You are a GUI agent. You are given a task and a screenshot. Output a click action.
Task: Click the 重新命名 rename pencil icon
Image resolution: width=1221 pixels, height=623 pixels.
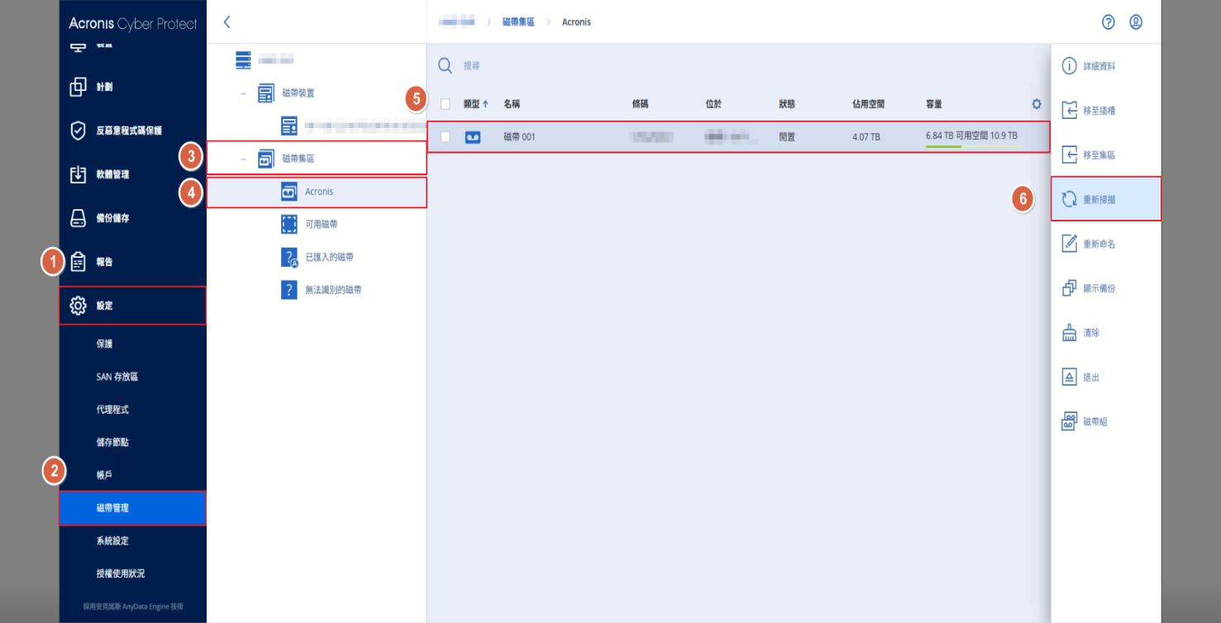click(1069, 244)
